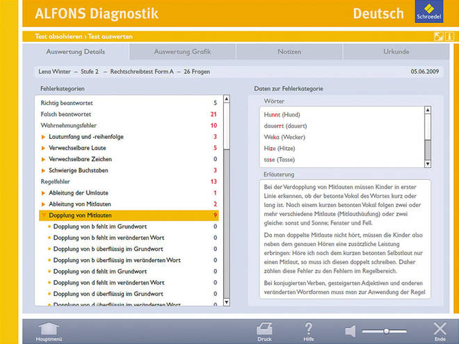Select Regelfehler category
Image resolution: width=459 pixels, height=344 pixels.
click(x=56, y=181)
